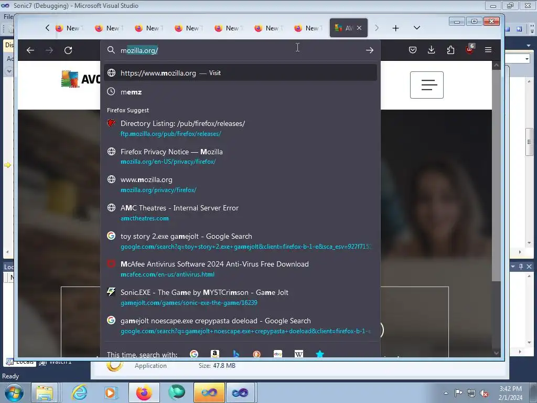Click network tray icon

point(471,393)
